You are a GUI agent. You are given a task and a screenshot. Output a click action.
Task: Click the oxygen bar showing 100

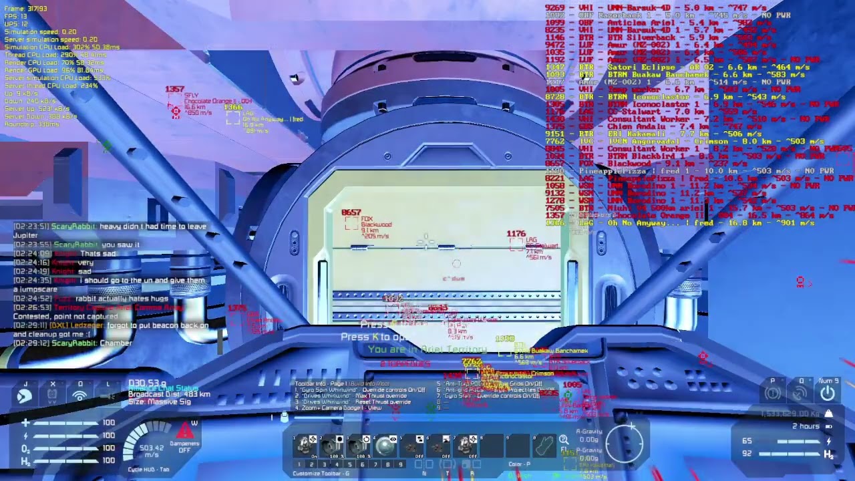[65, 448]
